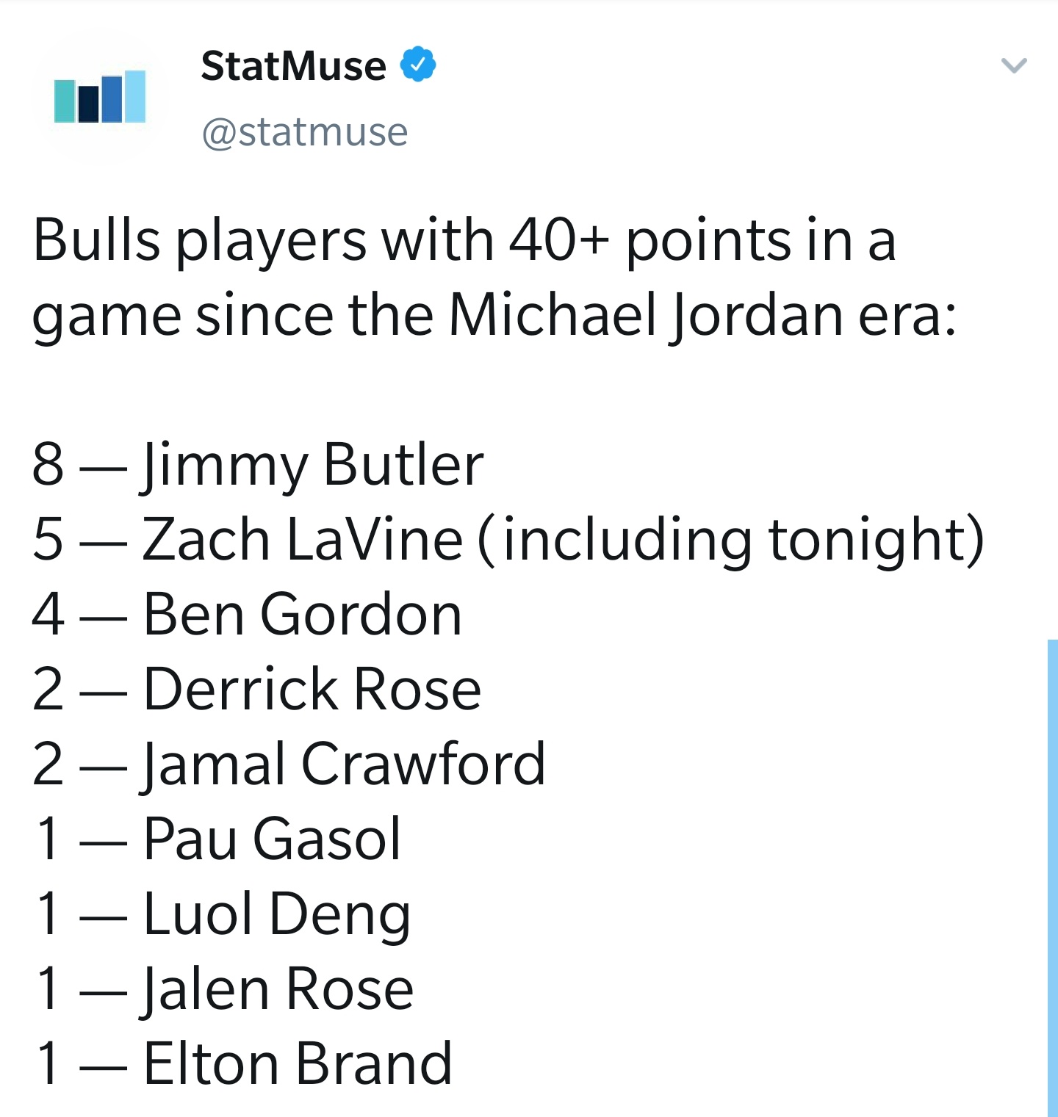This screenshot has width=1058, height=1117.
Task: Open the StatMuse profile avatar
Action: point(100,96)
